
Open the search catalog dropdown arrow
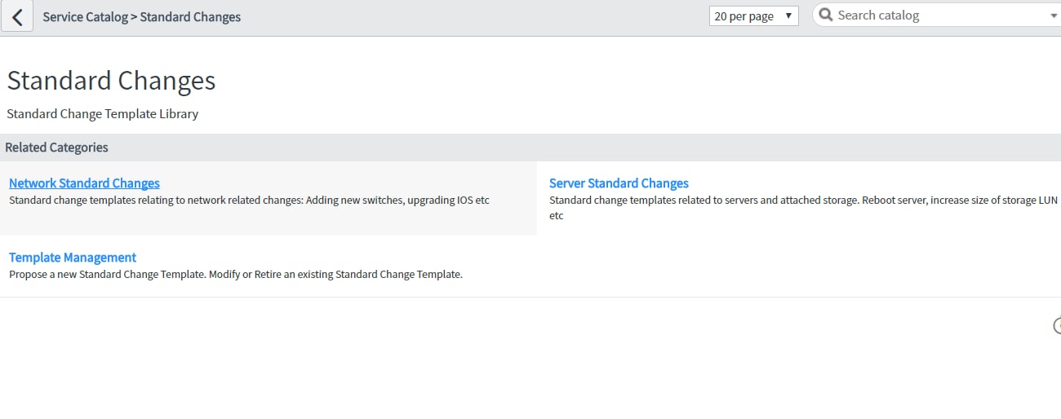[x=1053, y=15]
